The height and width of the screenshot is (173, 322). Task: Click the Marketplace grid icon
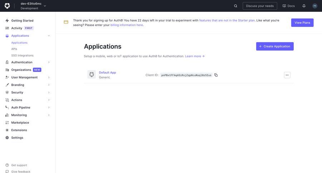coord(7,123)
